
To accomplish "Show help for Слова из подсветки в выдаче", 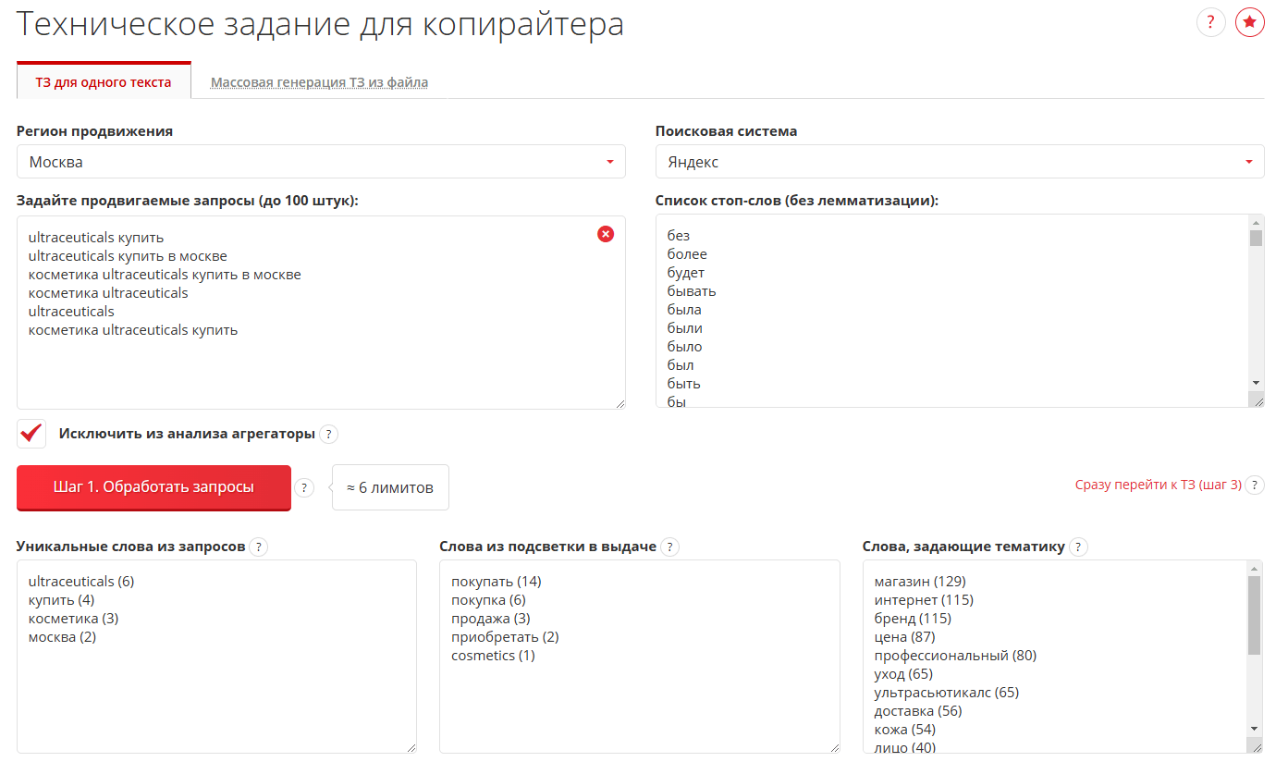I will 669,547.
